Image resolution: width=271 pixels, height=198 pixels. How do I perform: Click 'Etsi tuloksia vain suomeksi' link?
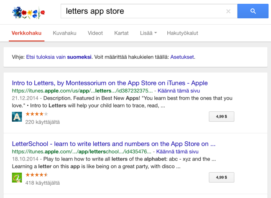pyautogui.click(x=59, y=57)
